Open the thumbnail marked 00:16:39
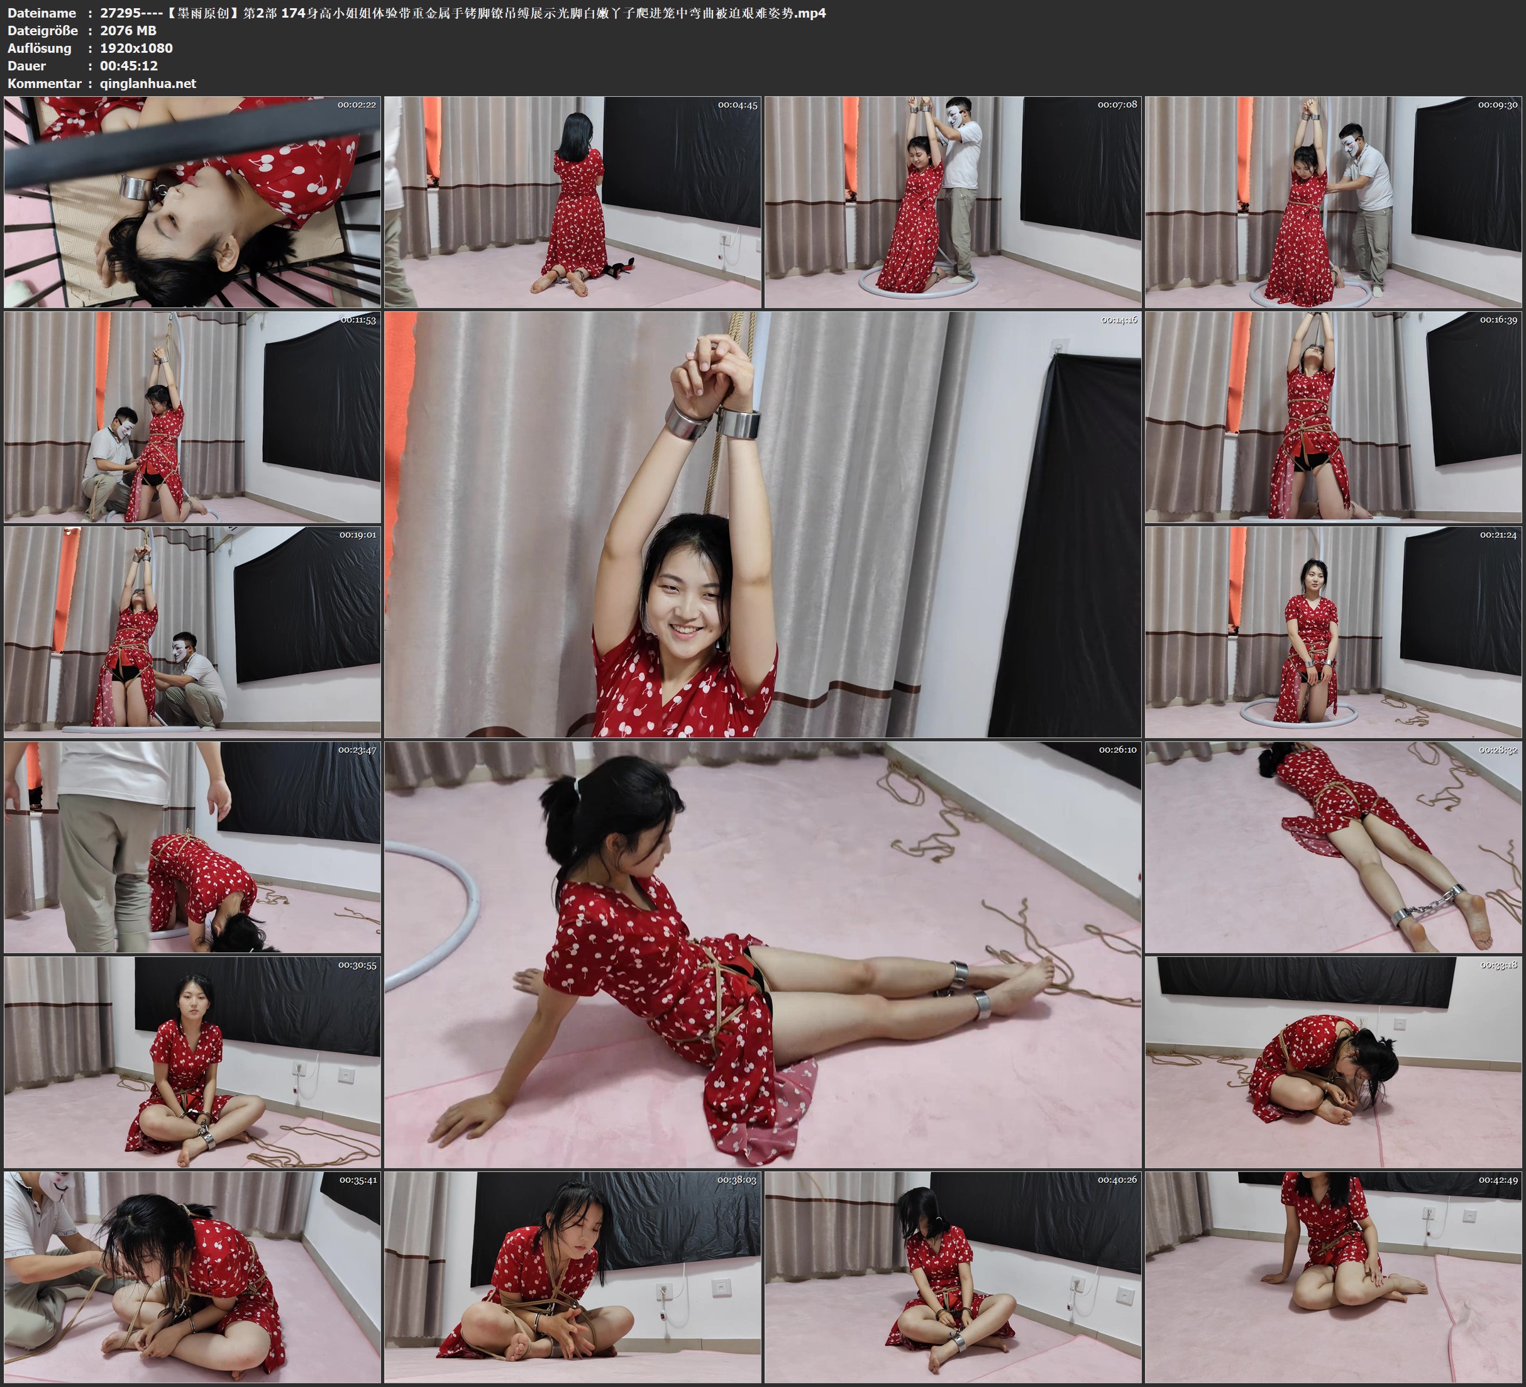1526x1387 pixels. coord(1333,417)
